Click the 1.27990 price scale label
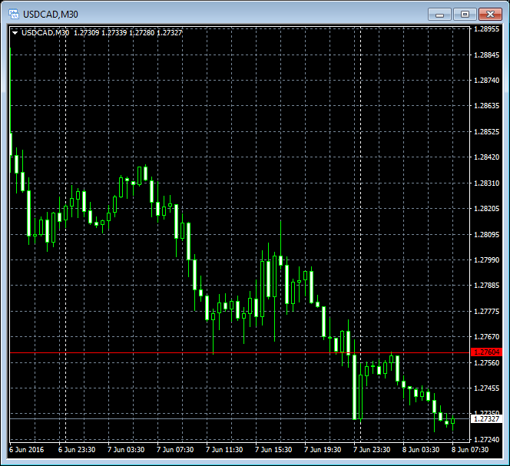510x466 pixels. click(487, 259)
